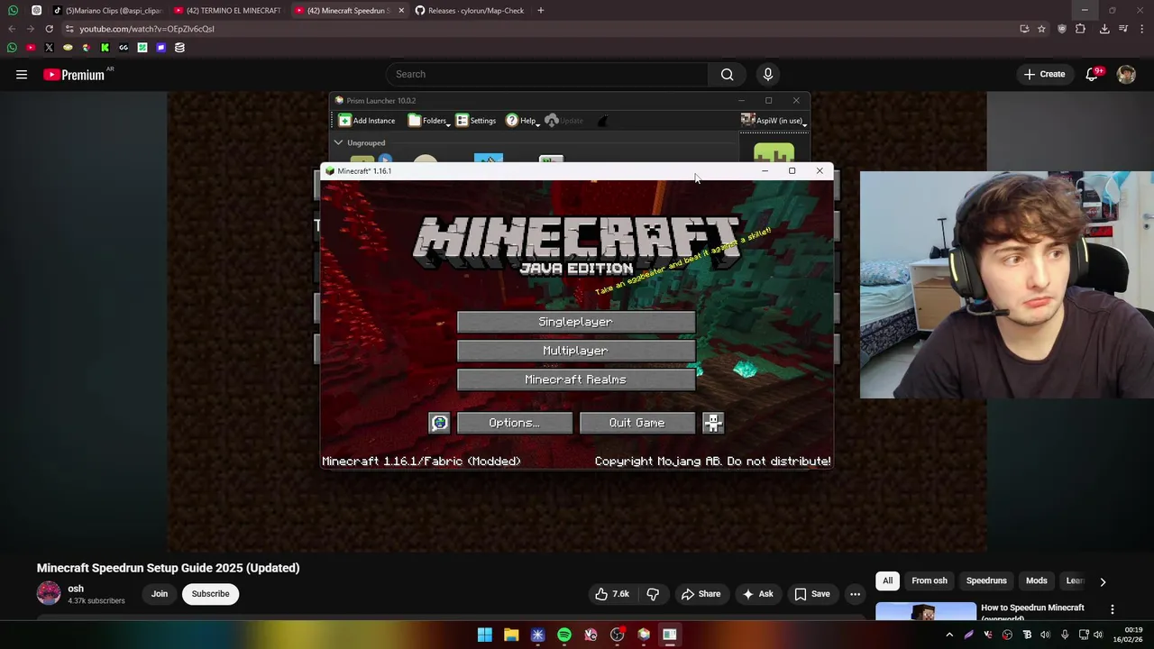
Task: Share the video
Action: 701,594
